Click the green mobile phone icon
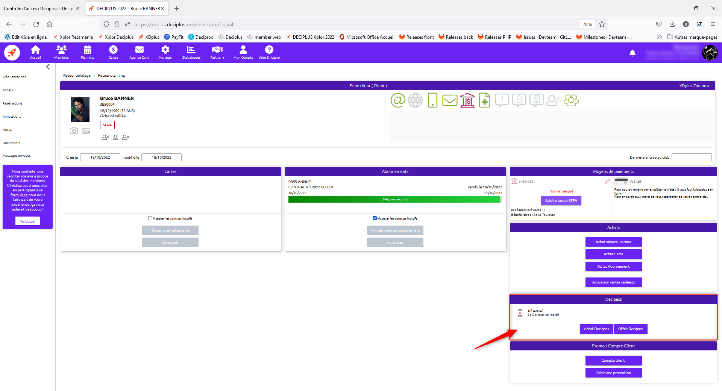The image size is (722, 391). coord(432,100)
